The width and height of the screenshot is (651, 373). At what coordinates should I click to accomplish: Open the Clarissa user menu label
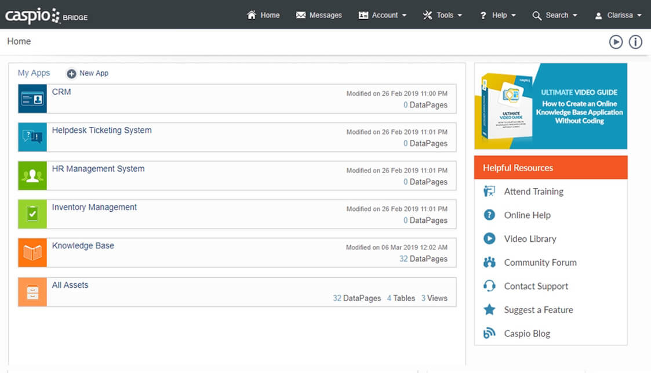pyautogui.click(x=620, y=15)
